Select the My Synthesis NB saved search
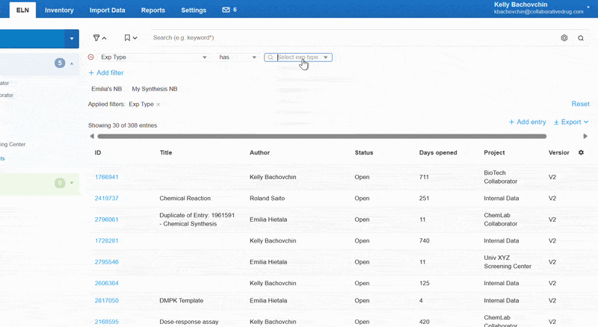The width and height of the screenshot is (598, 327). tap(155, 89)
